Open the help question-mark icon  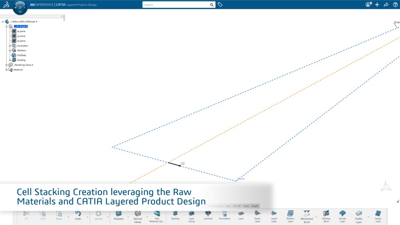(395, 5)
